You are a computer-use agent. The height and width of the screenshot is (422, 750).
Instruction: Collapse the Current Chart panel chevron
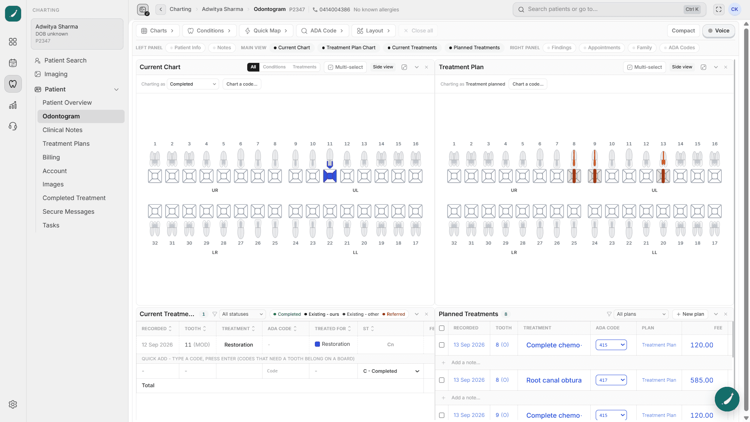[x=417, y=67]
